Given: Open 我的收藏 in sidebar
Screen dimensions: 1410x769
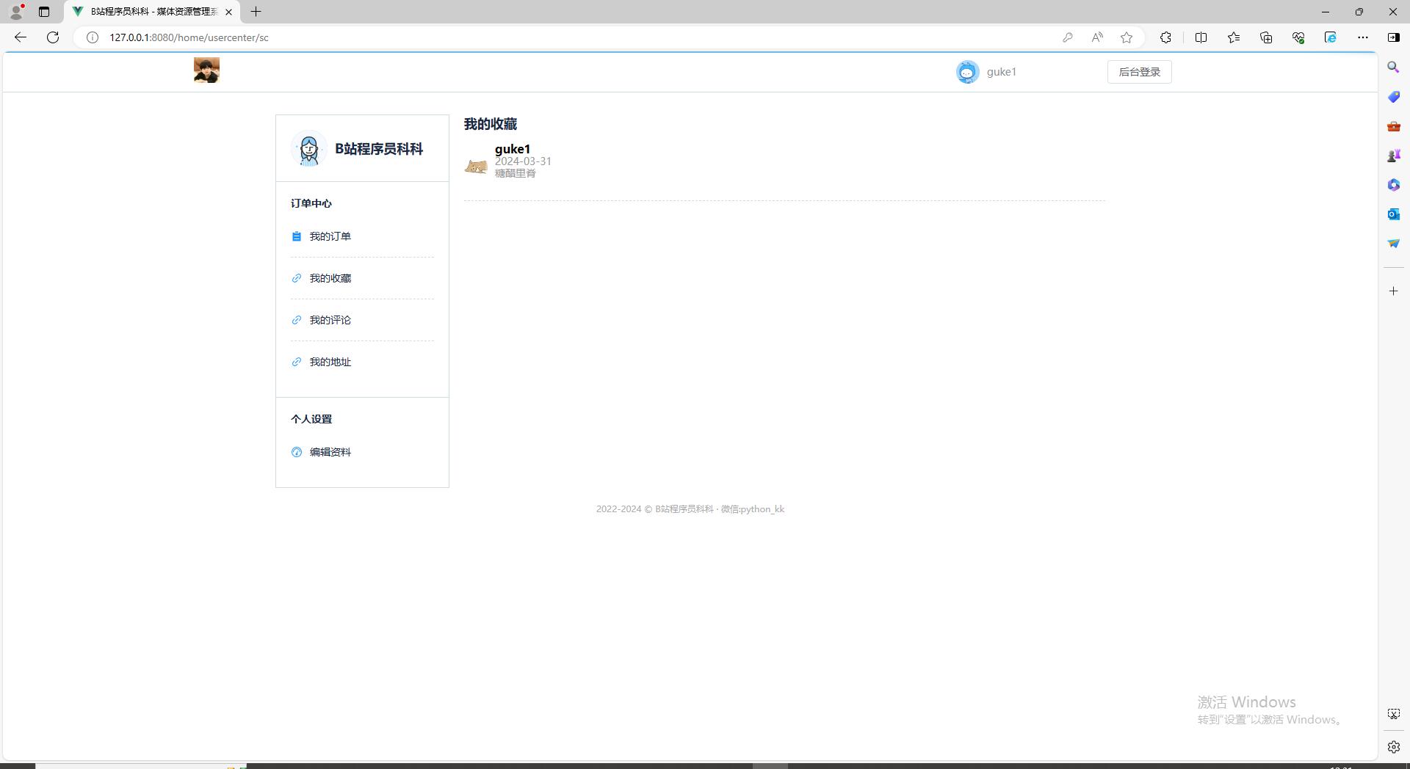Looking at the screenshot, I should point(330,278).
